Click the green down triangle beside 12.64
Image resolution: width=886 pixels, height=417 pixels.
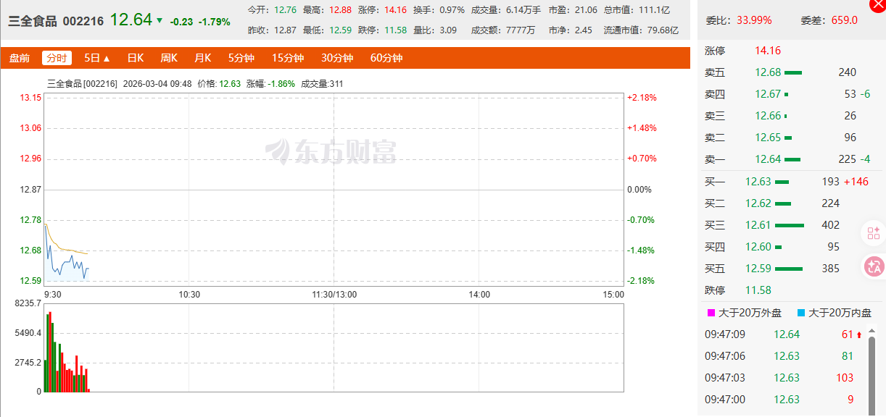[x=160, y=20]
